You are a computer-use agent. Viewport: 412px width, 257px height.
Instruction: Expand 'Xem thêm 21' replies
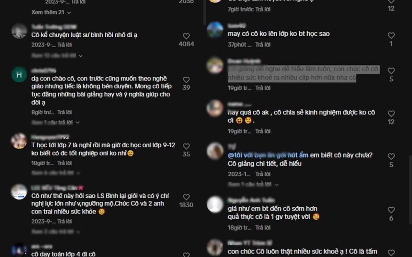click(x=51, y=12)
